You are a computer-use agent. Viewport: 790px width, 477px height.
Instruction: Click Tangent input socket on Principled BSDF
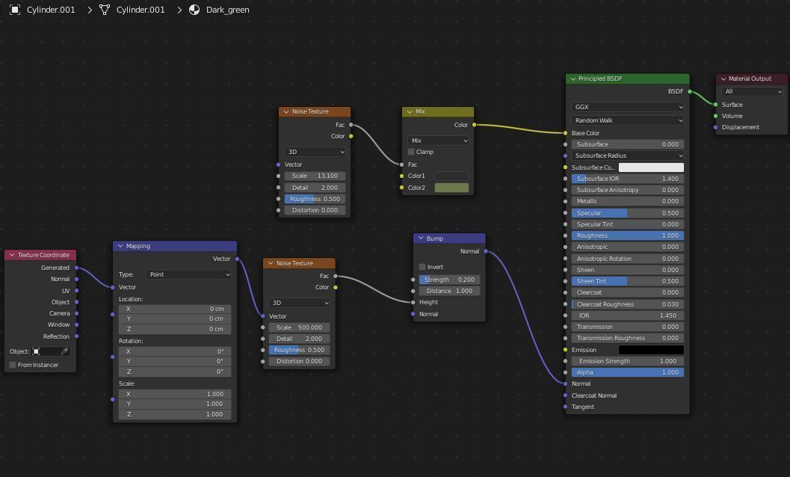[565, 407]
